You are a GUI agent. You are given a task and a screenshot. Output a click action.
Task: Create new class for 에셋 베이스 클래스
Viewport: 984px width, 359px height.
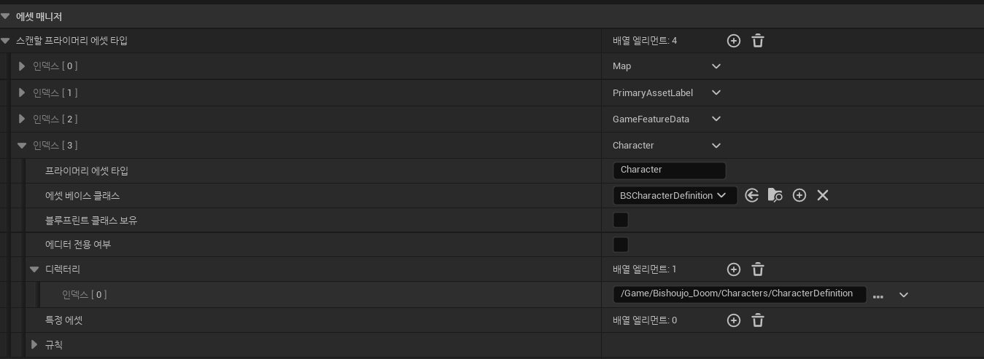[x=799, y=195]
